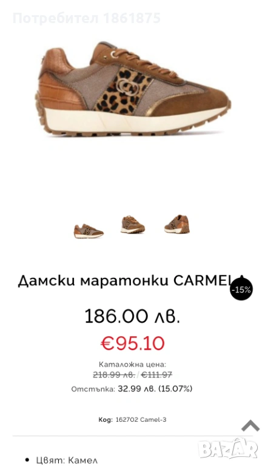Click the crossed-out 218.99 лв. catalog price

pyautogui.click(x=114, y=375)
